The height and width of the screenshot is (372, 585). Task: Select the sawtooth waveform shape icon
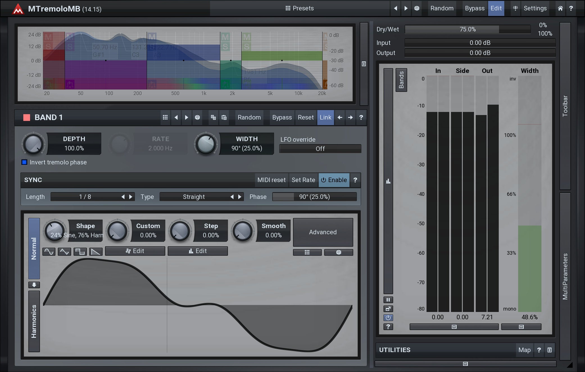point(96,251)
